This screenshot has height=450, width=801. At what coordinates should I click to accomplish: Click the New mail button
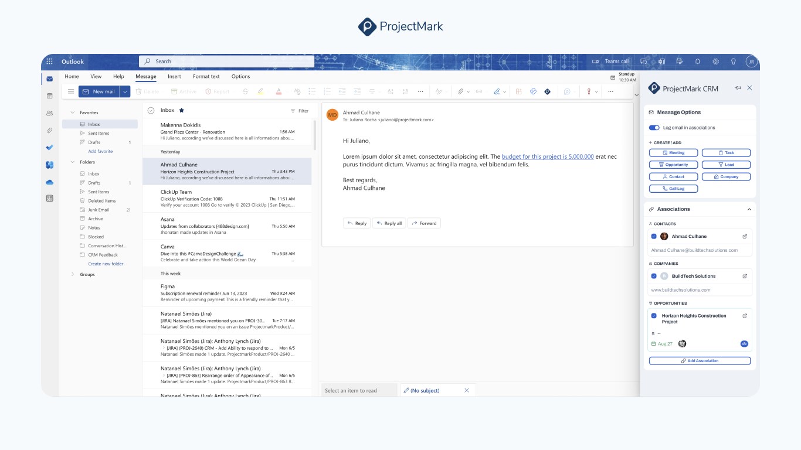click(x=100, y=91)
